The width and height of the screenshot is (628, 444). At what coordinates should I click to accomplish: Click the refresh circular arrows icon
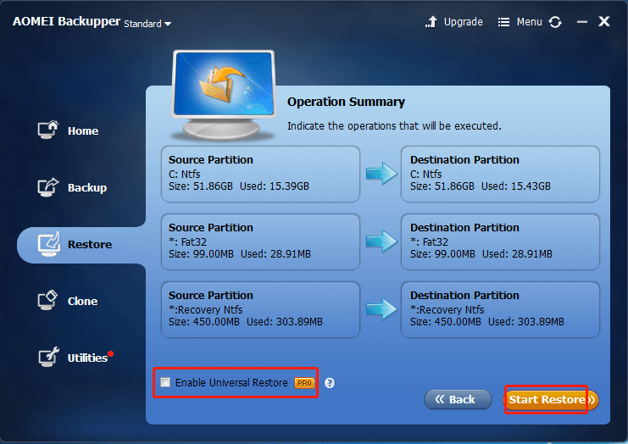(x=555, y=22)
